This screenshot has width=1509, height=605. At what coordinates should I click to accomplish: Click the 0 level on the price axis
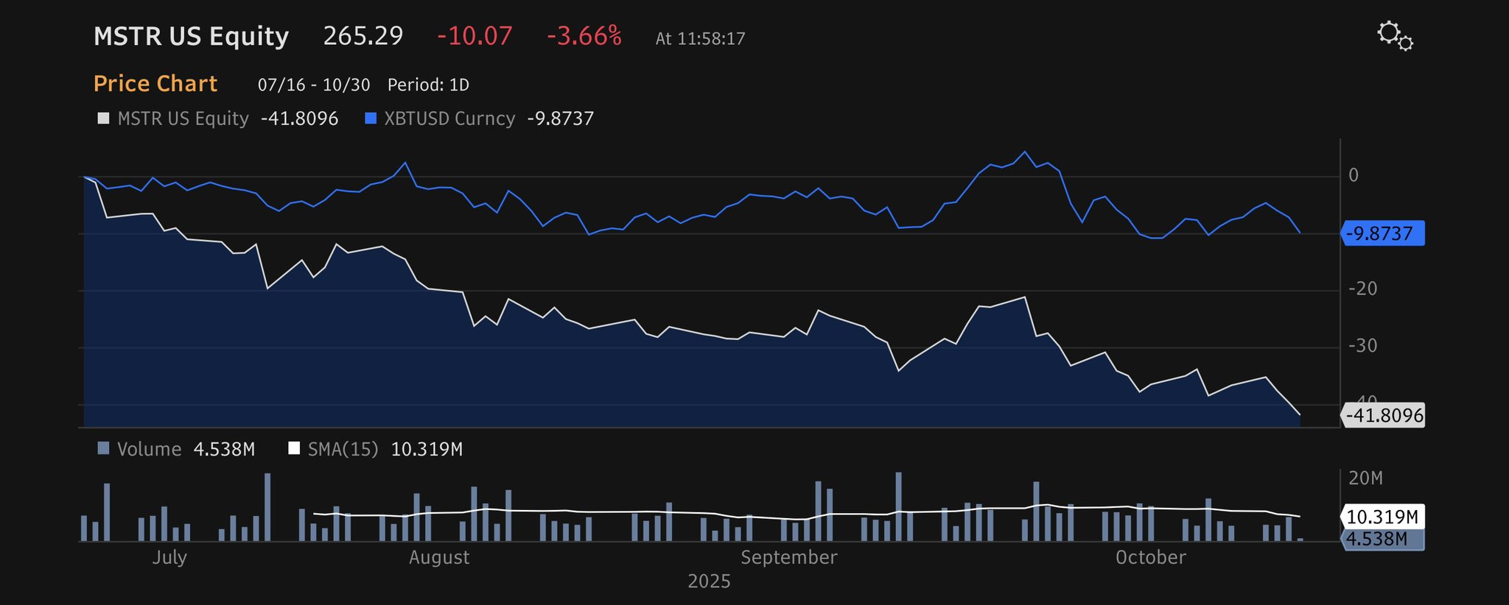1354,175
